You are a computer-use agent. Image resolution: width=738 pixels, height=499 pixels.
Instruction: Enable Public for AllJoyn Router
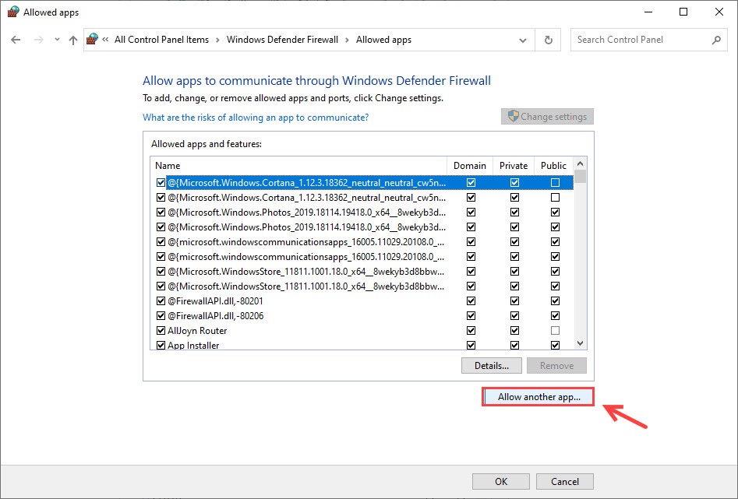(556, 331)
